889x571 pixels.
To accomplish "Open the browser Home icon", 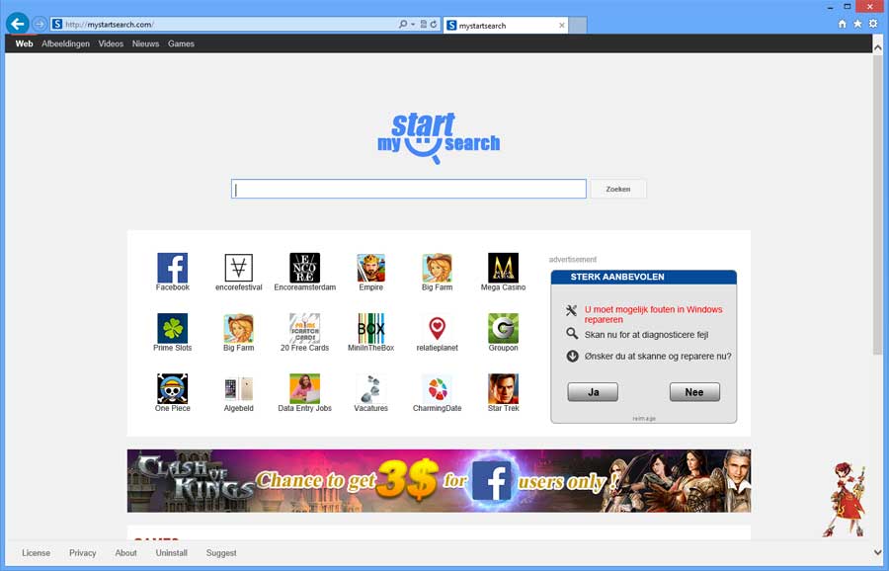I will [x=842, y=24].
